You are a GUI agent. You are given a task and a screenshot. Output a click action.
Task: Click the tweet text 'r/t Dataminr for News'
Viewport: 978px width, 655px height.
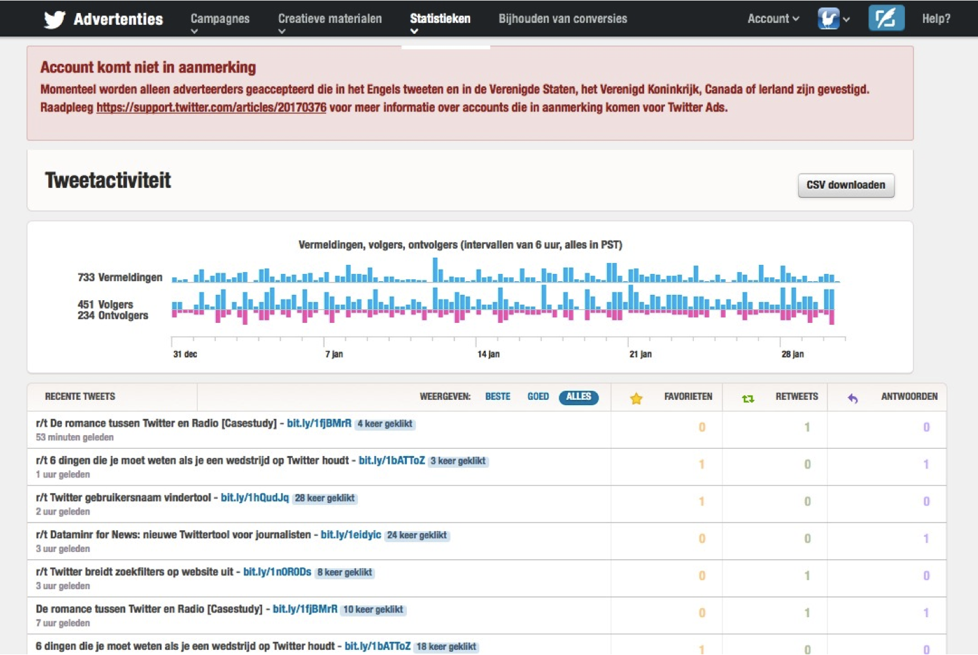87,535
